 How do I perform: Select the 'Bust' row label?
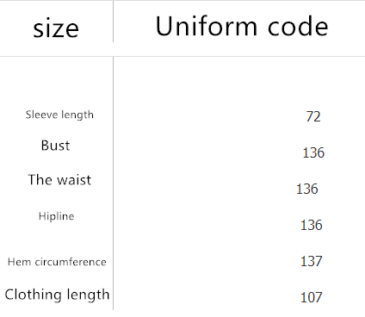tap(55, 146)
